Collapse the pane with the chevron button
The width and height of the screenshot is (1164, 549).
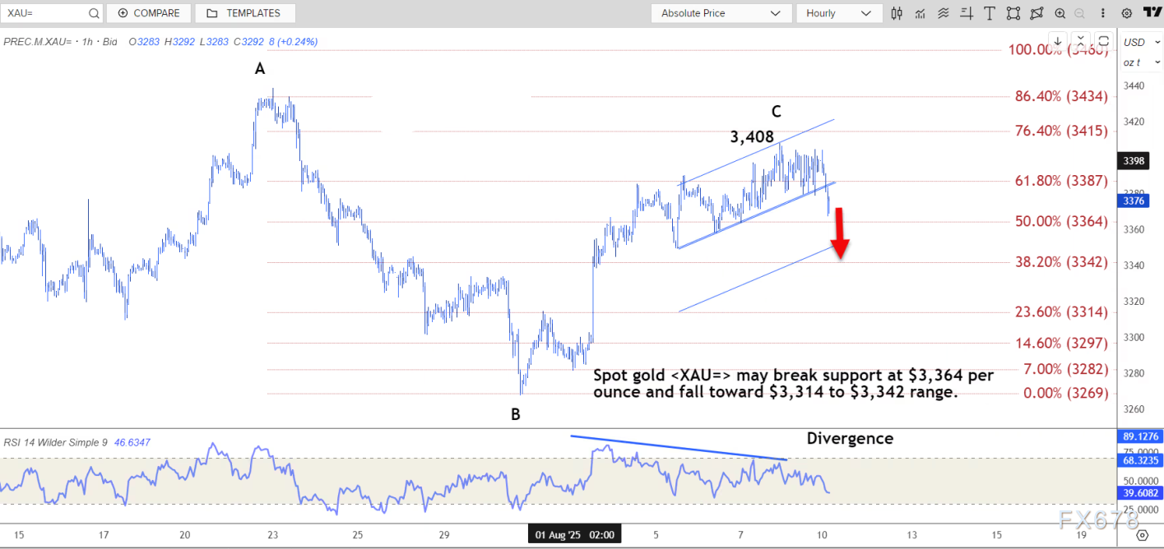pyautogui.click(x=1080, y=40)
